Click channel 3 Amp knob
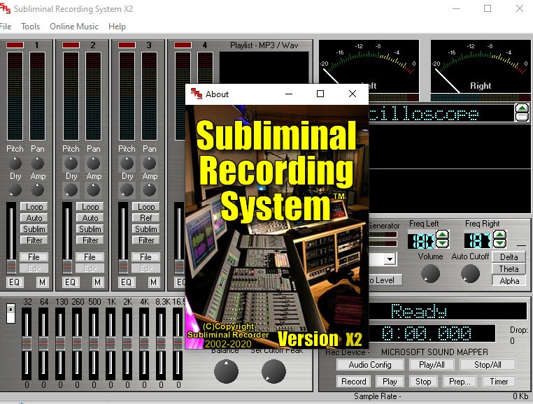This screenshot has width=533, height=404. [149, 189]
